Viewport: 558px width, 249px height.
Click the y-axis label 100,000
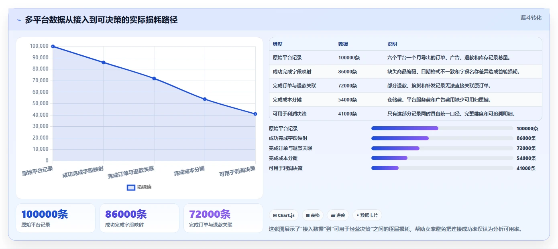(39, 46)
